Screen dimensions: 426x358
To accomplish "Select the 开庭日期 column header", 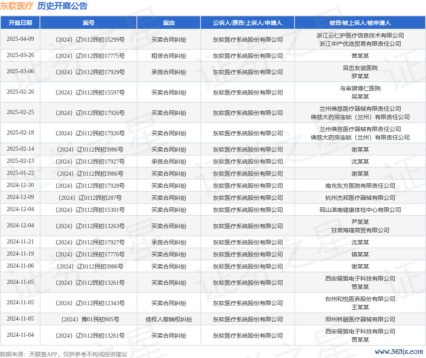I will (x=20, y=23).
